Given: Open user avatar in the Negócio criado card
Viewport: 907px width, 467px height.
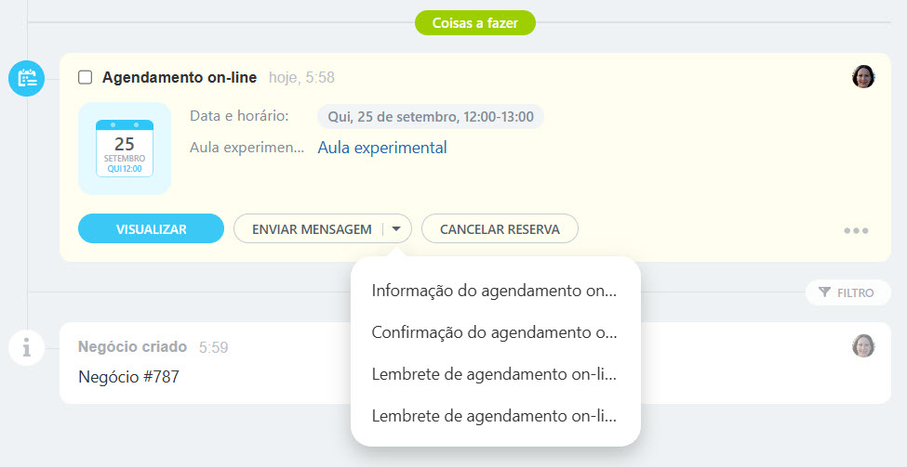Looking at the screenshot, I should (863, 346).
